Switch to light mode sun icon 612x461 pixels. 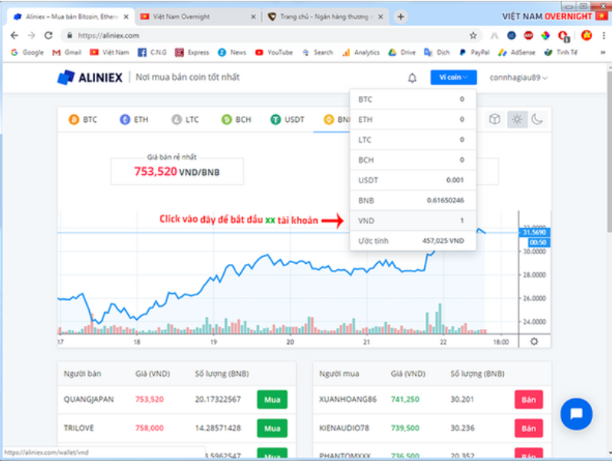pos(517,119)
